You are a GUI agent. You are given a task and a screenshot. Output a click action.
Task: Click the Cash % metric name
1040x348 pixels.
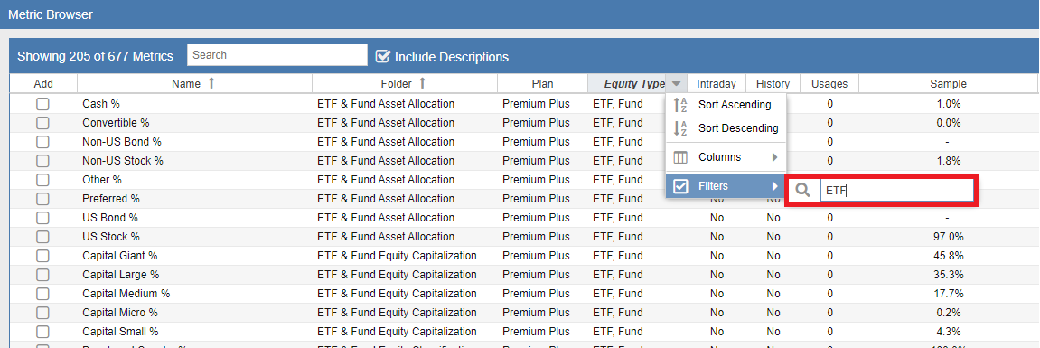(x=101, y=104)
